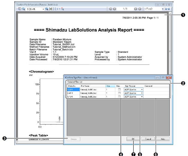This screenshot has width=188, height=156.
Task: Click the Unsign button
Action: pyautogui.click(x=74, y=139)
